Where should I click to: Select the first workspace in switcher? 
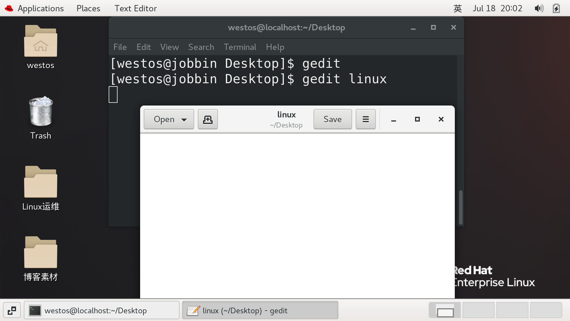[x=445, y=310]
